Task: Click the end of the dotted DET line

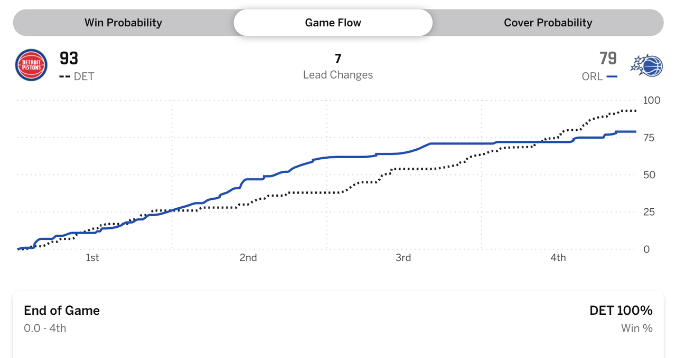Action: pyautogui.click(x=635, y=111)
